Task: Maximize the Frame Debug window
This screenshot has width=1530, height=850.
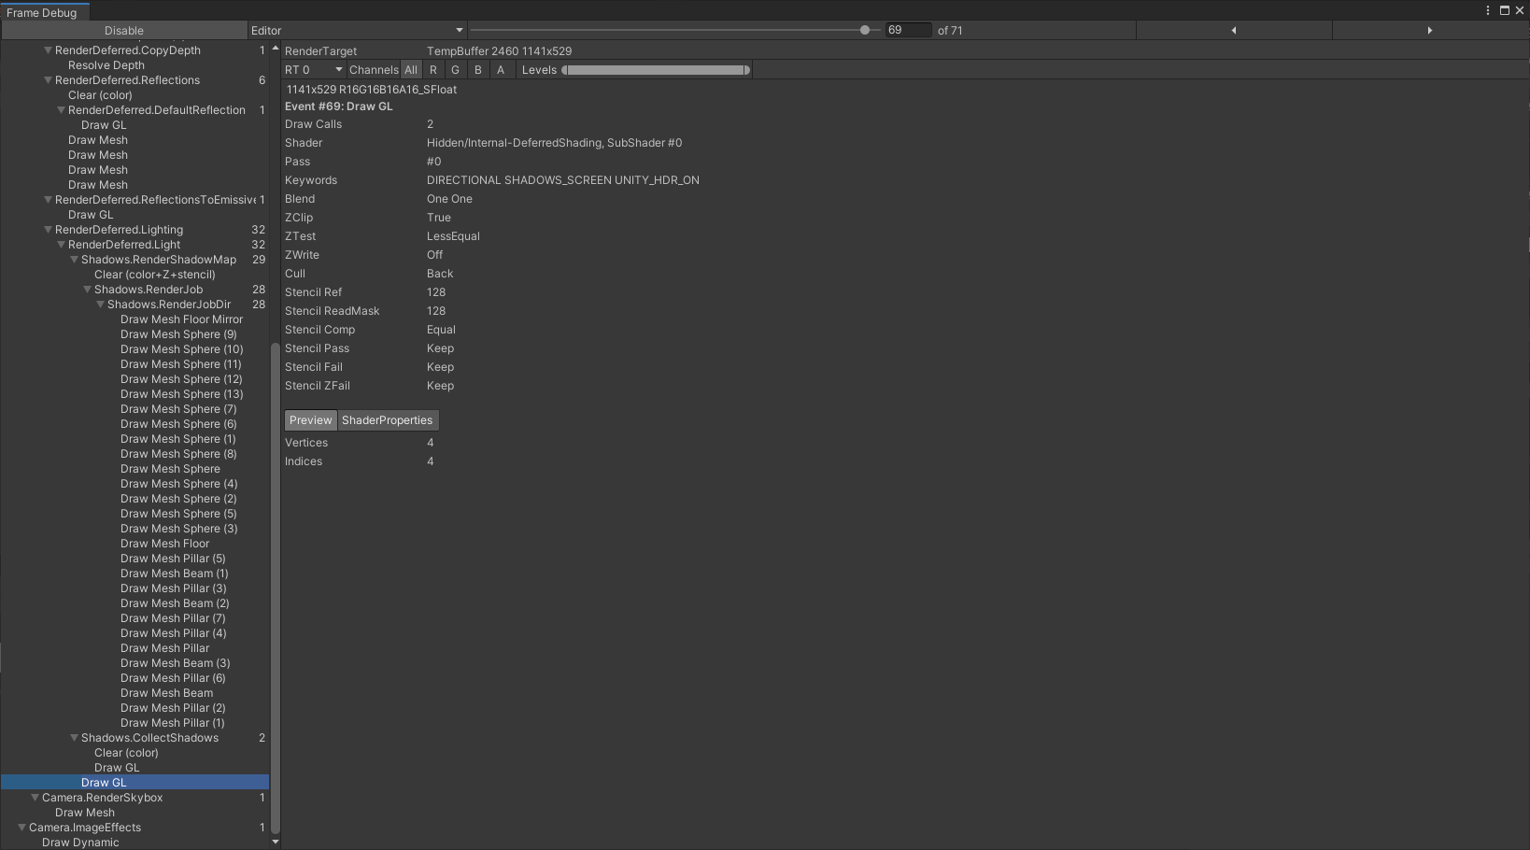Action: (x=1505, y=10)
